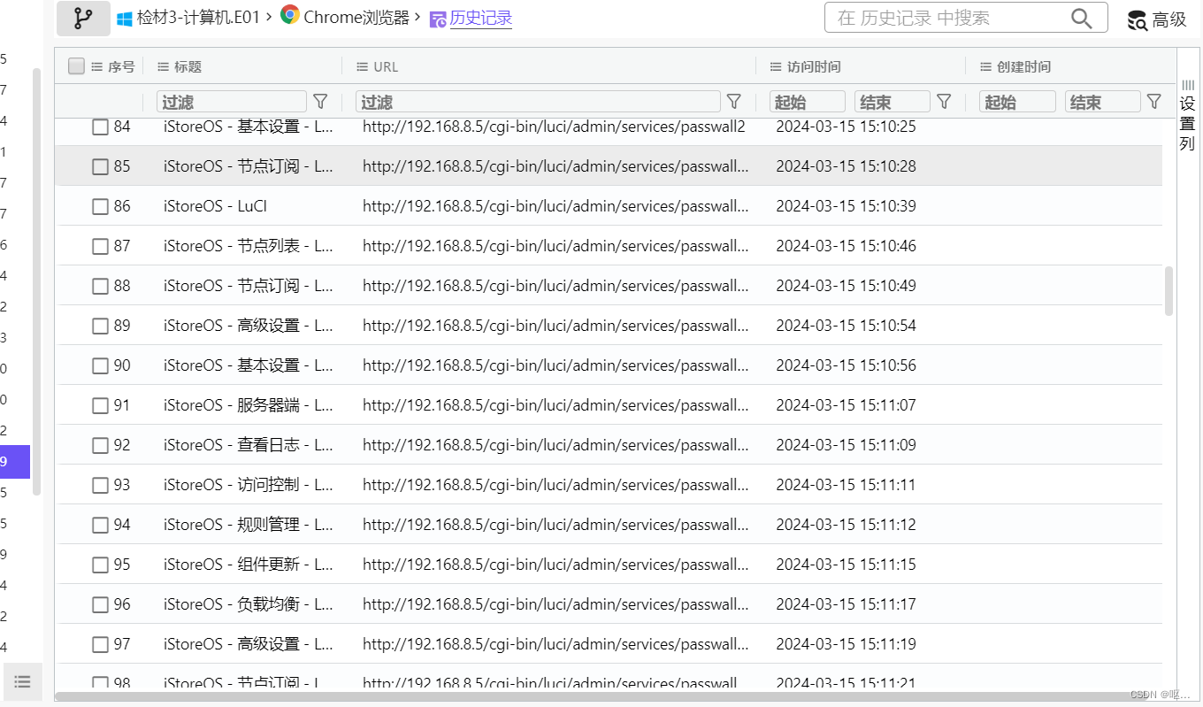Sort by URL column header

click(386, 66)
